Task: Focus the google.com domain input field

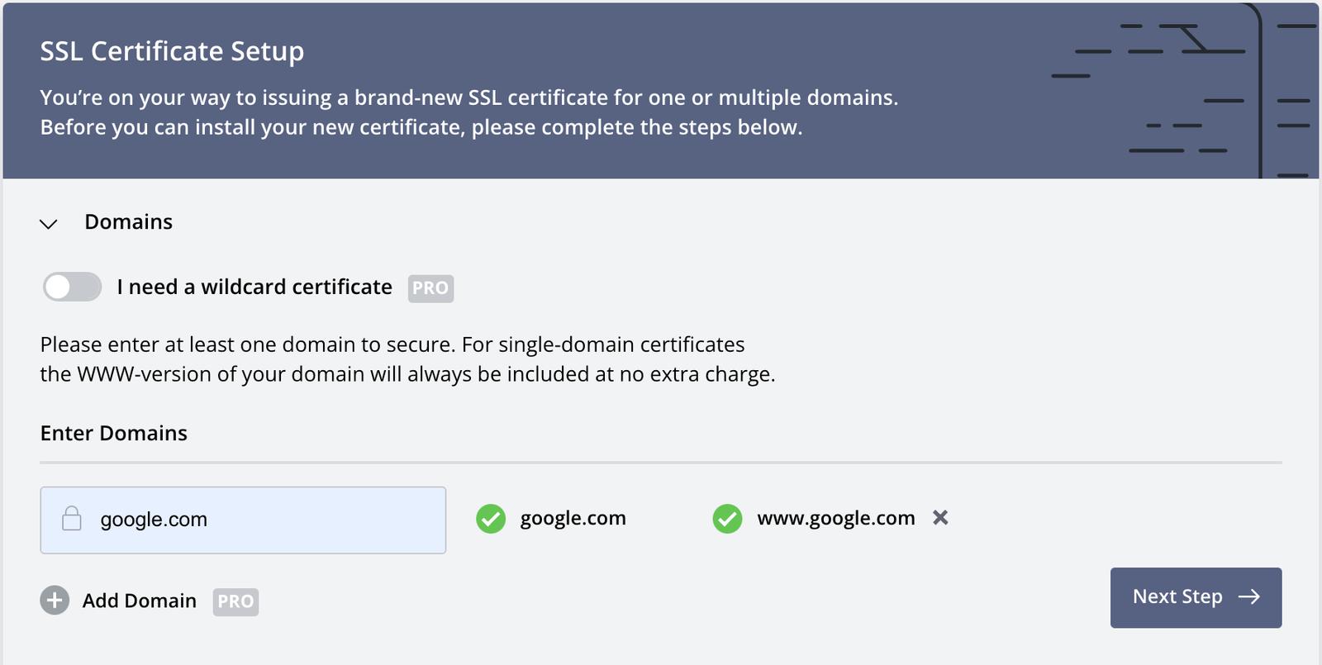Action: pos(264,520)
